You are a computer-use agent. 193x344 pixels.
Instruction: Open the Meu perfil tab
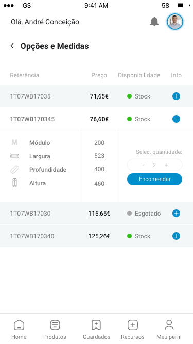click(x=169, y=329)
